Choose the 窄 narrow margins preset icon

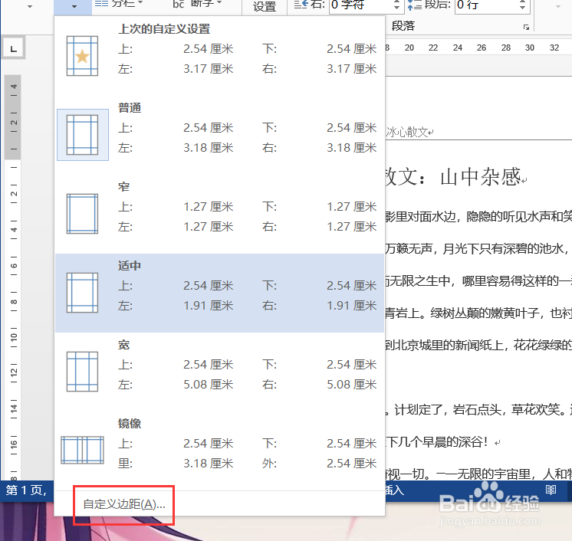(82, 214)
